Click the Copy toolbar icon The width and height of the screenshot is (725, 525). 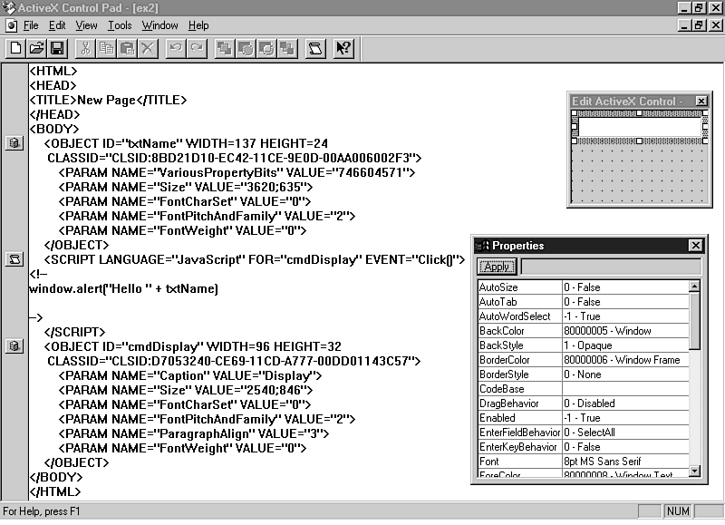[x=106, y=49]
